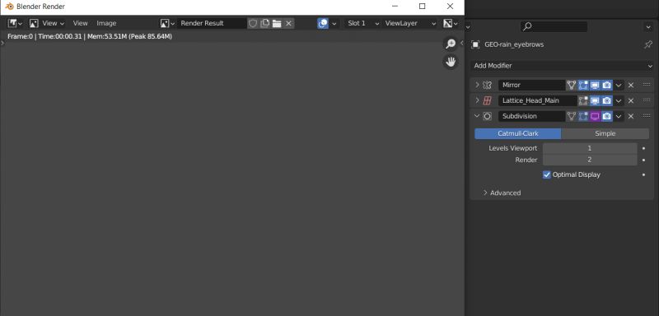Uncheck the Optimal Display checkbox
659x316 pixels.
546,174
